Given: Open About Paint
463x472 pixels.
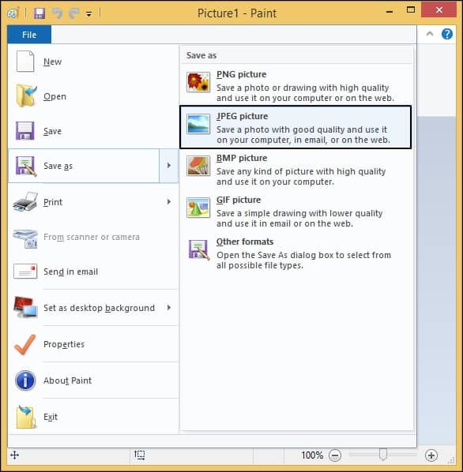Looking at the screenshot, I should pos(93,380).
